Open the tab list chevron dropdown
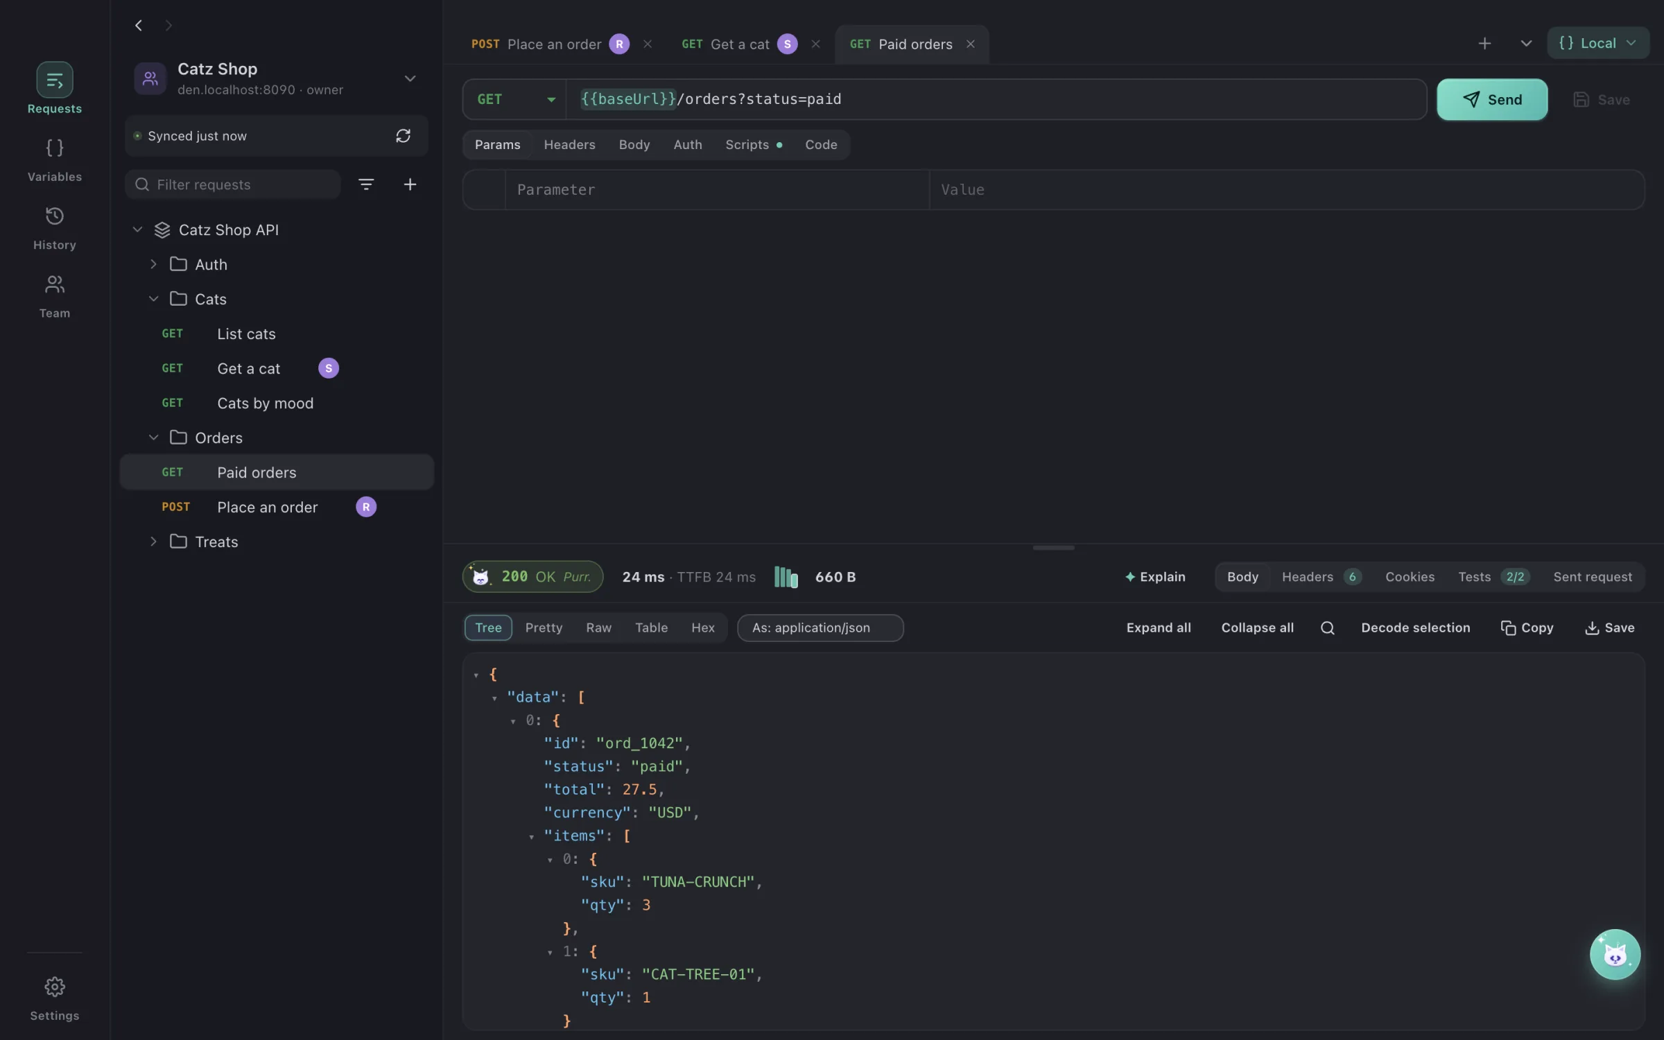 tap(1525, 44)
